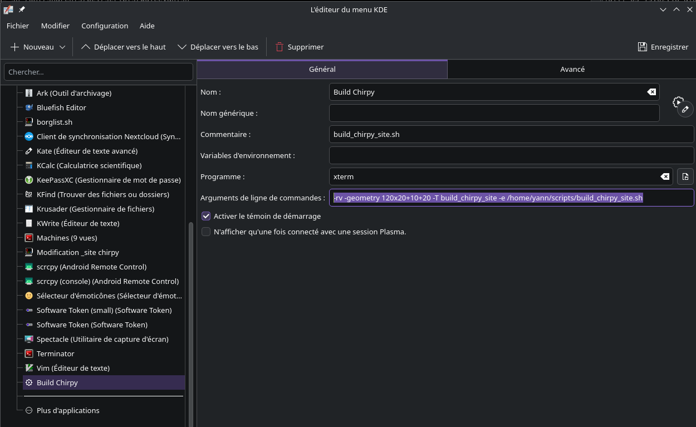696x427 pixels.
Task: Click the Supprimer button
Action: tap(300, 47)
